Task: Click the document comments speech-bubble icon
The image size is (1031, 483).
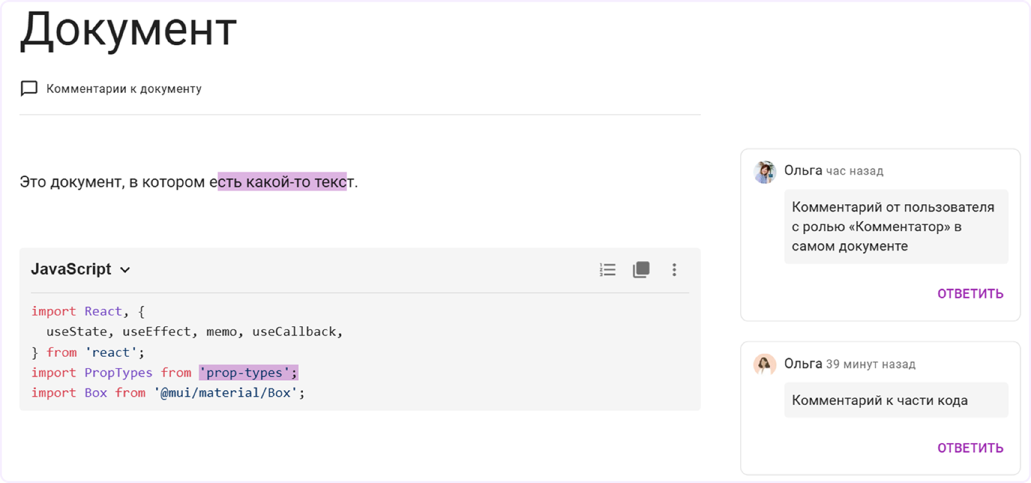Action: (29, 89)
